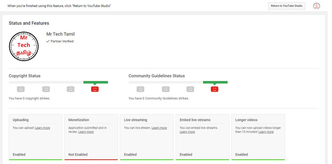Image resolution: width=332 pixels, height=164 pixels.
Task: Click Return to YouTube Studio button
Action: (x=287, y=6)
